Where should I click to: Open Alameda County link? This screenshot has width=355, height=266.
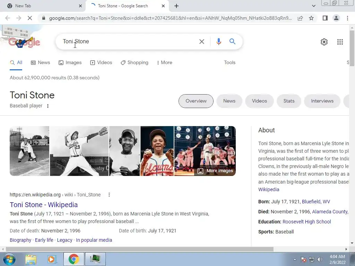[x=330, y=212]
